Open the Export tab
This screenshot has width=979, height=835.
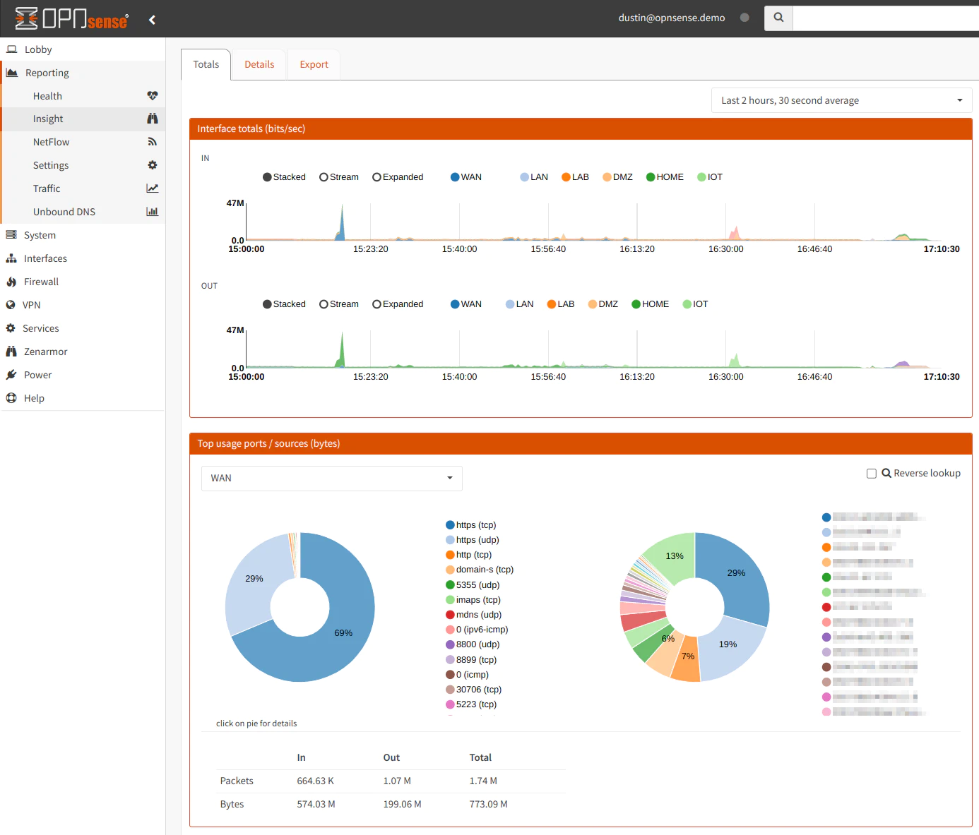314,64
